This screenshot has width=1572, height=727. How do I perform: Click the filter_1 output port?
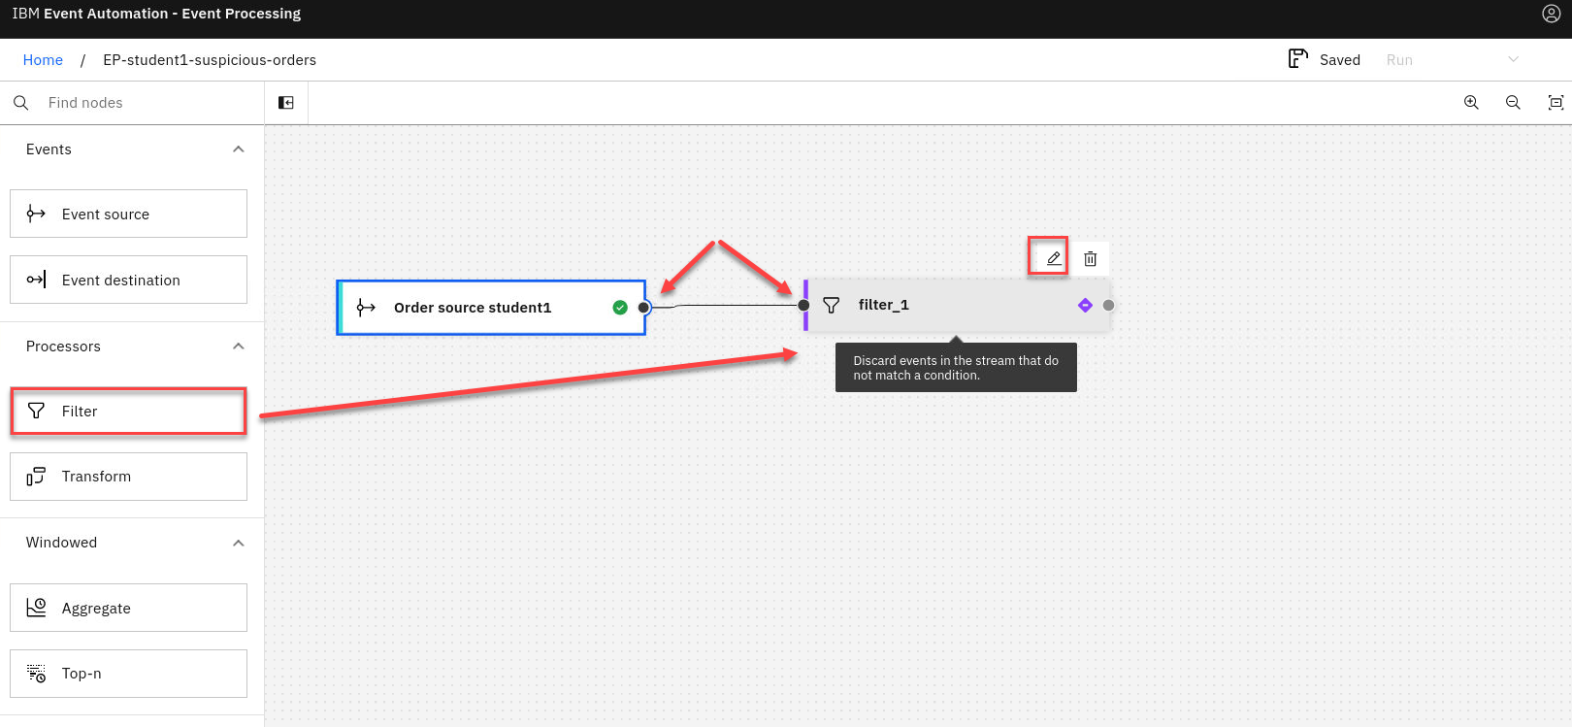click(1108, 305)
